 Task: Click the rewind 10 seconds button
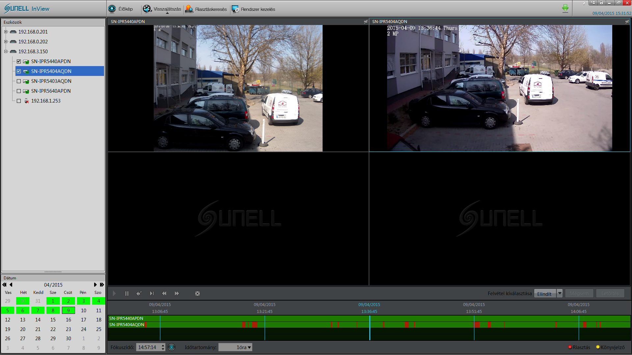point(139,294)
